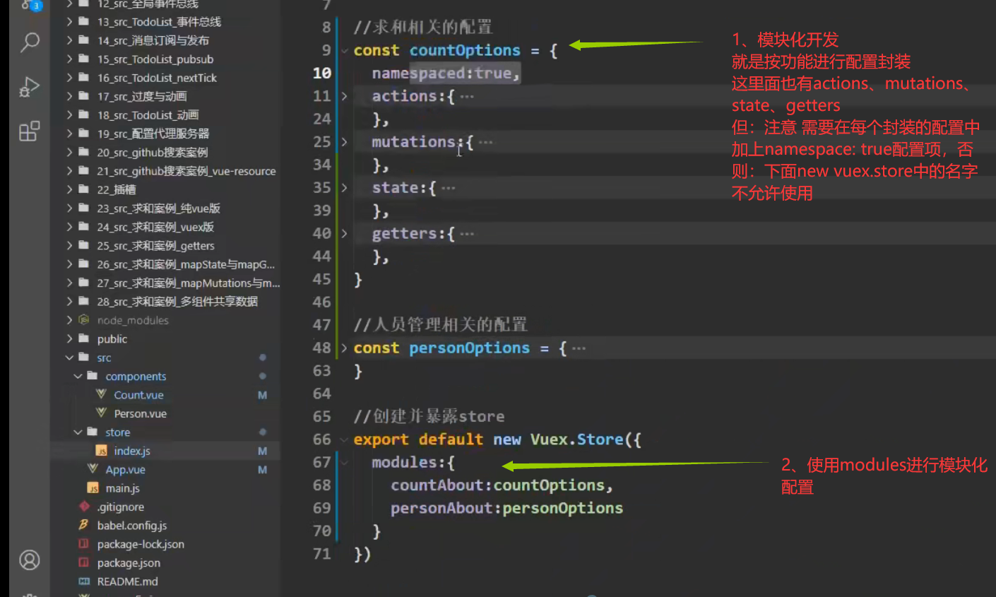Screen dimensions: 996x597
Task: Unfold the getters block at line 40
Action: [345, 233]
